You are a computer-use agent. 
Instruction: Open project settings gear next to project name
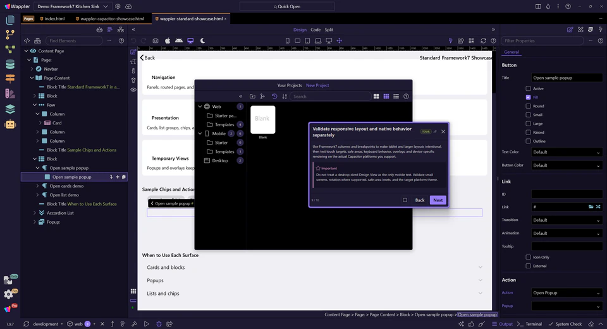pyautogui.click(x=118, y=6)
